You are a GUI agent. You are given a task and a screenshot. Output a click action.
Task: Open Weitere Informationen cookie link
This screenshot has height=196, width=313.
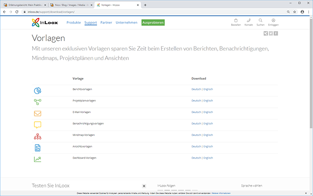click(x=221, y=193)
